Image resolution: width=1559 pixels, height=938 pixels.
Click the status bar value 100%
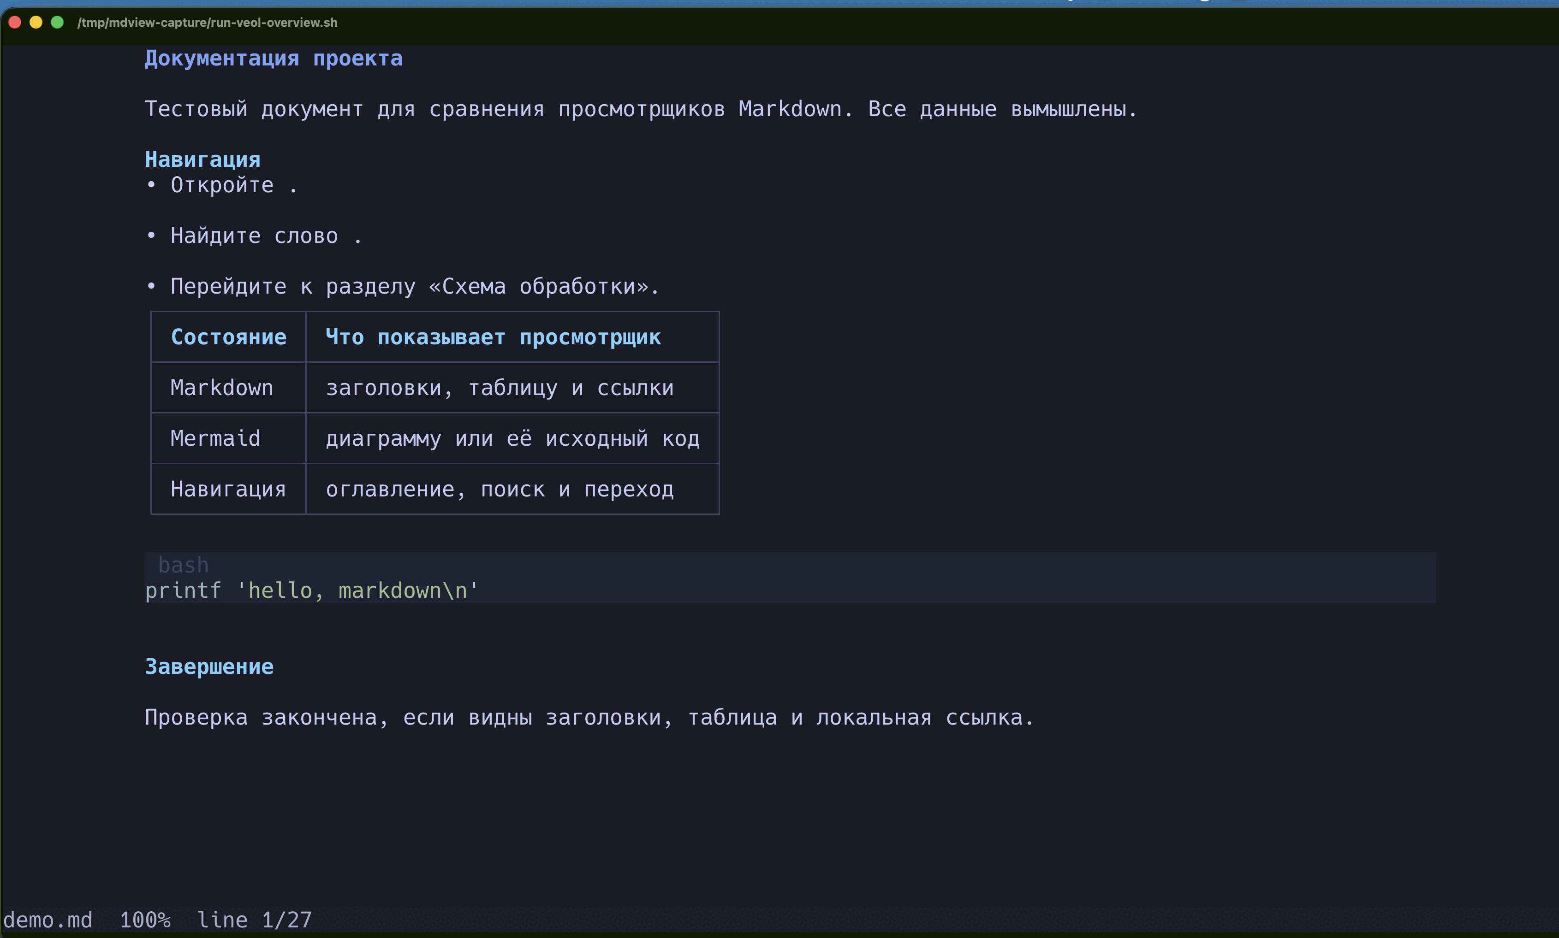pyautogui.click(x=145, y=920)
